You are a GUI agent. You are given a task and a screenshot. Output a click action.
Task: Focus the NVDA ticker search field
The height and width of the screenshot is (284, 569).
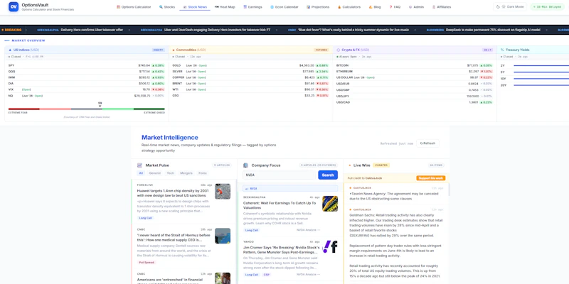(279, 175)
